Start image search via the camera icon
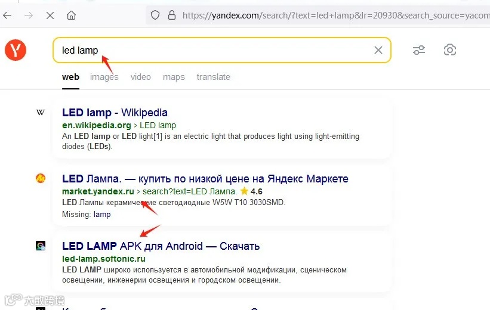The image size is (490, 310). coord(449,50)
